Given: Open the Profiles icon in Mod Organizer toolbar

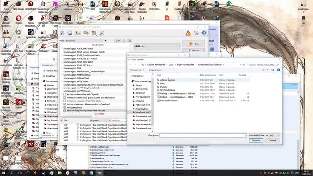Looking at the screenshot, I should point(78,33).
